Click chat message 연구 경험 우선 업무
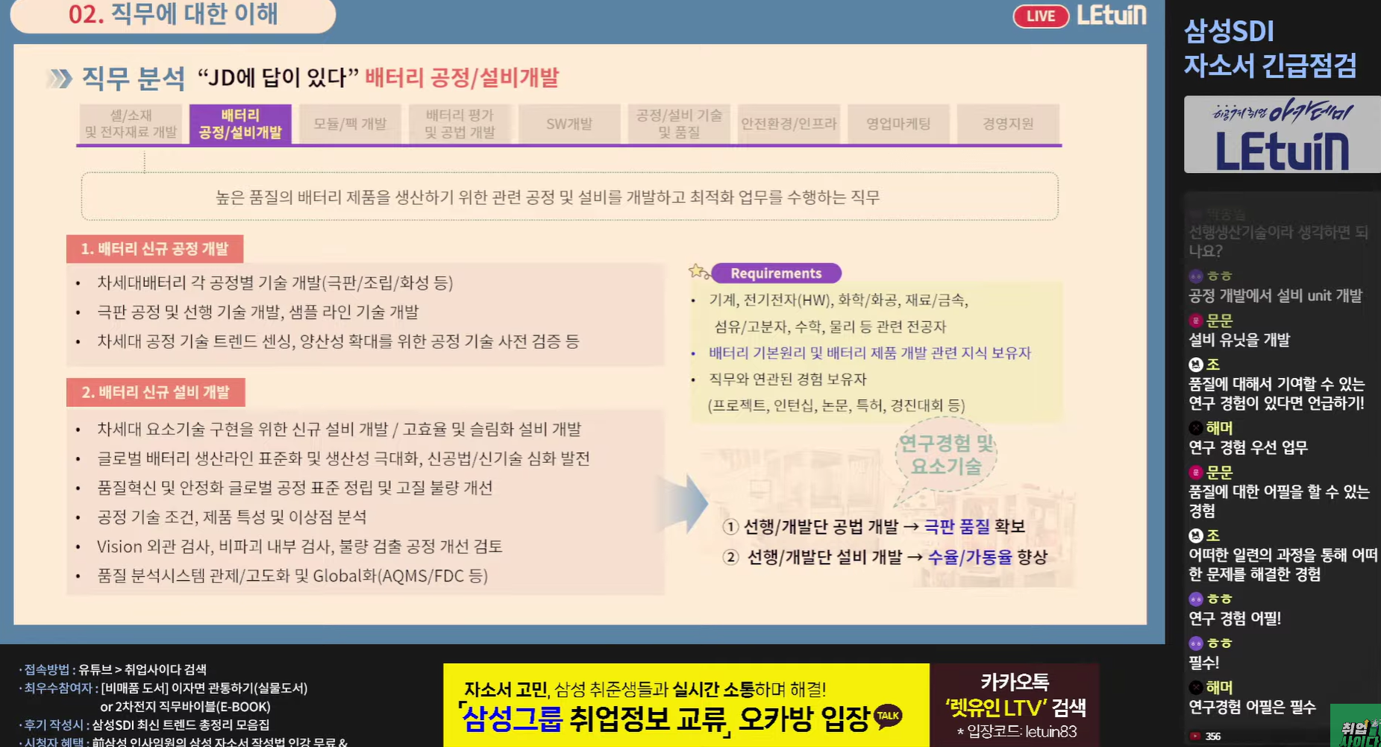The image size is (1381, 747). pos(1248,447)
